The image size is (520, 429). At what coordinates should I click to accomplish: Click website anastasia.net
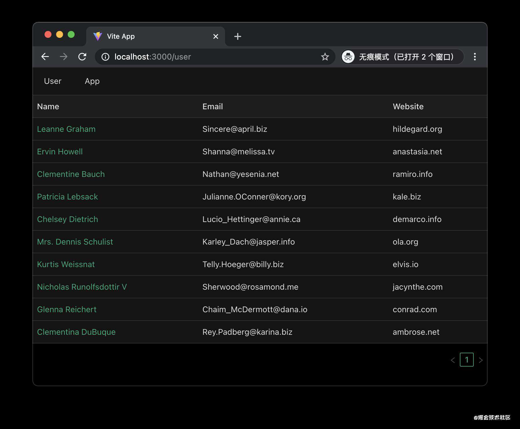[417, 152]
